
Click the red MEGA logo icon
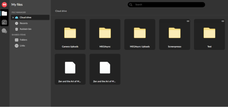coord(4,5)
